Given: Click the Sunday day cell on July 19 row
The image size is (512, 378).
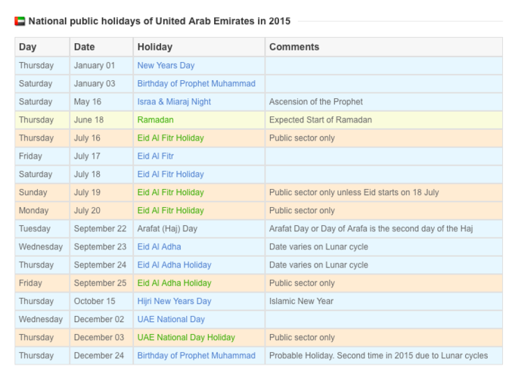Looking at the screenshot, I should [42, 192].
